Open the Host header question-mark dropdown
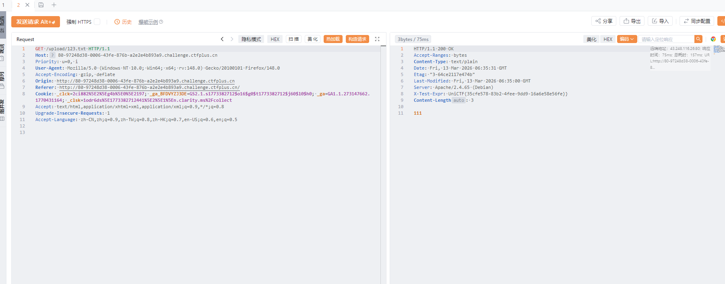Image resolution: width=725 pixels, height=284 pixels. (53, 55)
